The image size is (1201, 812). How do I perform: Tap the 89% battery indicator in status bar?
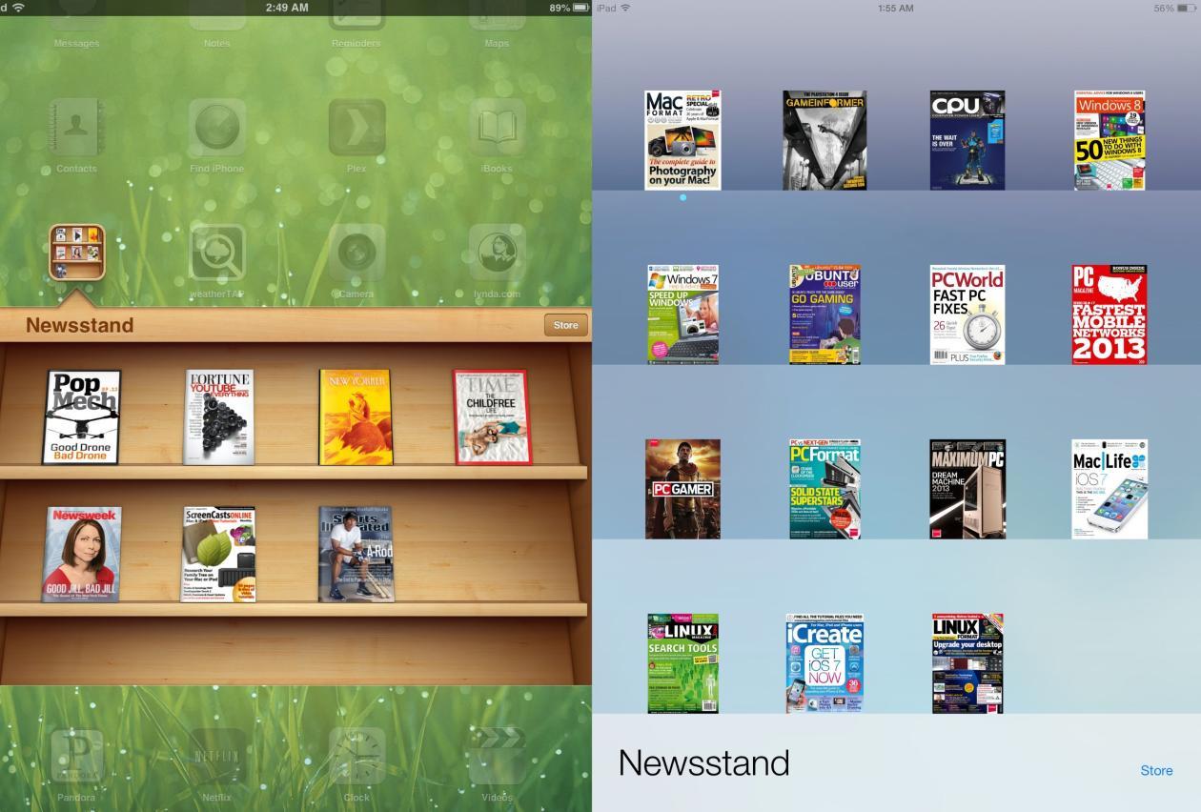[568, 8]
